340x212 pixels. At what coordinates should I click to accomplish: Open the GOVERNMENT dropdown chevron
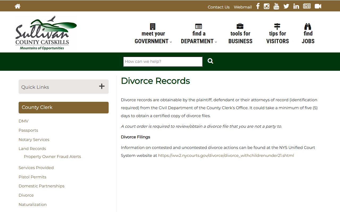(171, 42)
